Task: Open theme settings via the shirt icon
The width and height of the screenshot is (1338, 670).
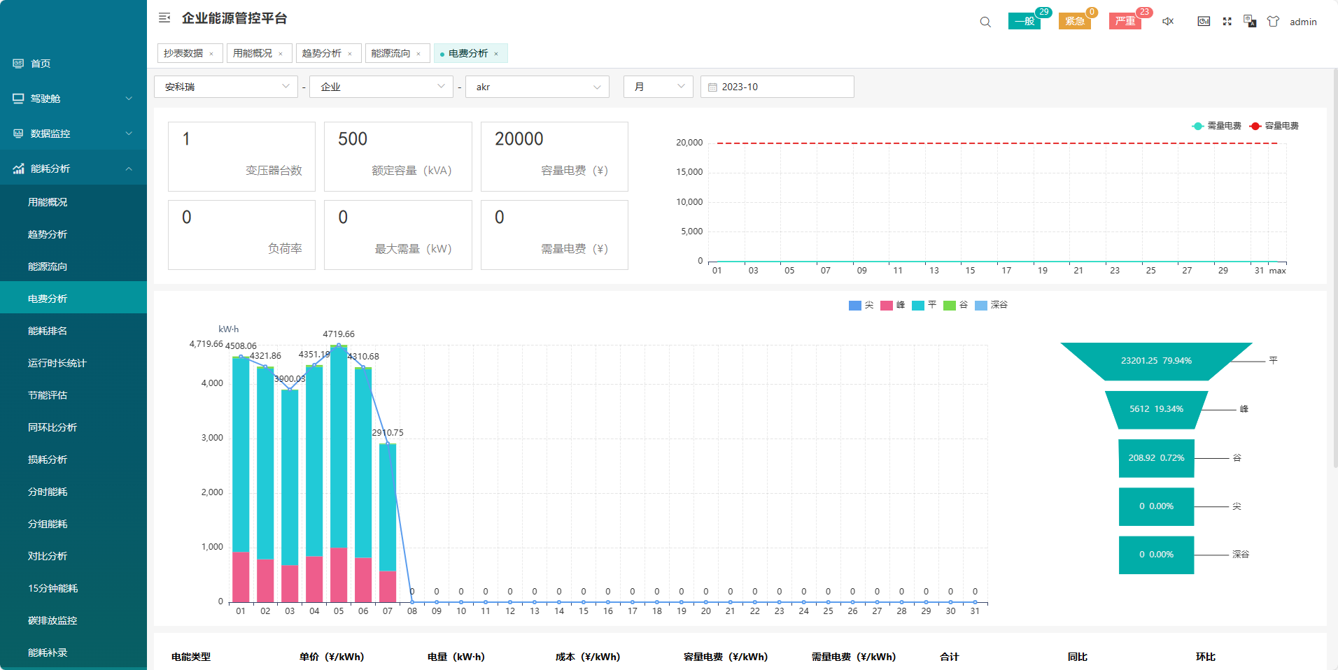Action: coord(1273,22)
